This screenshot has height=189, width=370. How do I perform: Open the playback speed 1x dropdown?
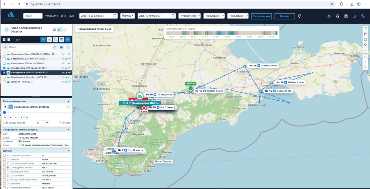42,123
